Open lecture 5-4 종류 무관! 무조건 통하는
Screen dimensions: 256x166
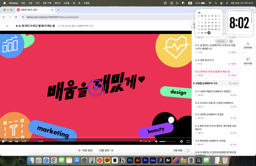point(216,129)
